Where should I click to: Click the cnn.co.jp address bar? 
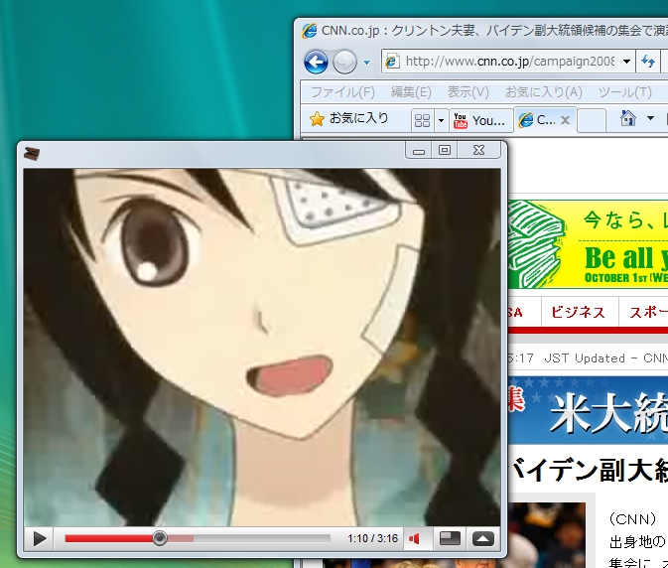point(509,62)
